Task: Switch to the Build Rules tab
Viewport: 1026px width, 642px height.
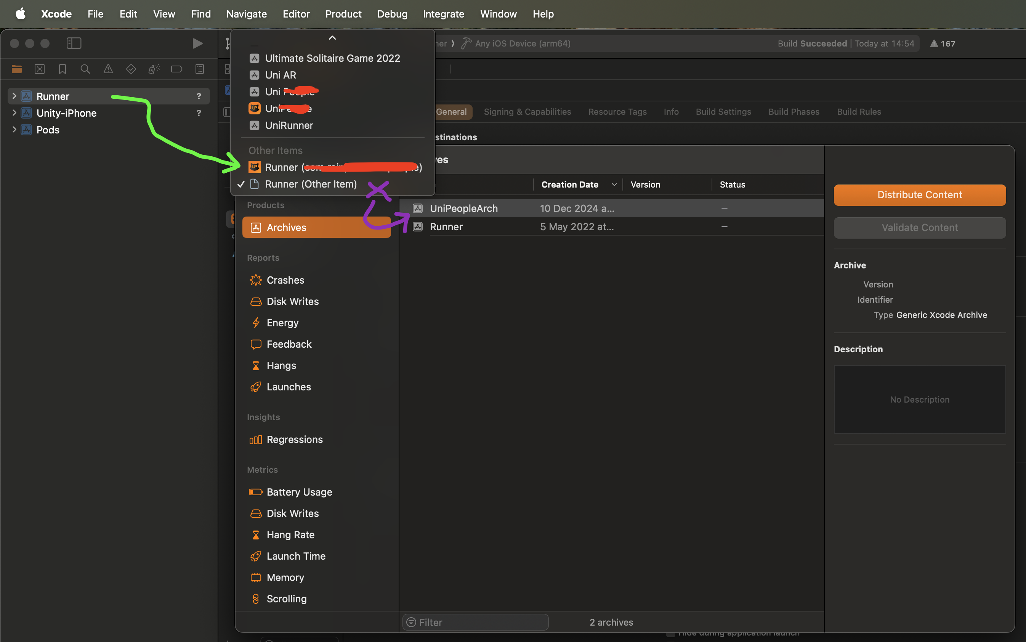Action: coord(859,112)
